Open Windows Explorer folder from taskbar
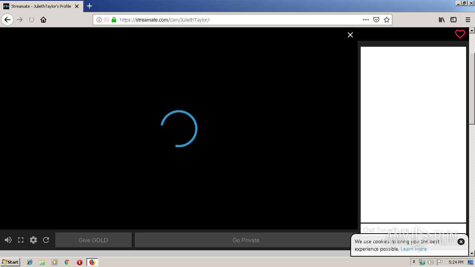 (42, 262)
